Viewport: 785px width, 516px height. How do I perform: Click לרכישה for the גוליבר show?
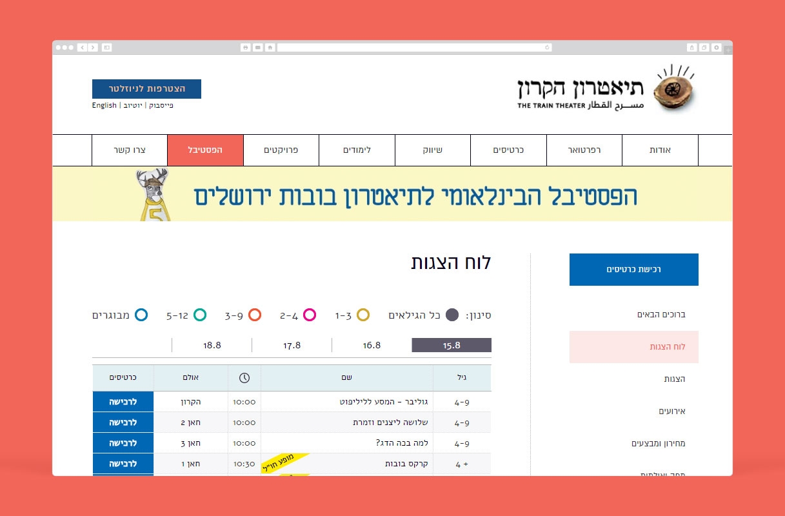tap(123, 402)
